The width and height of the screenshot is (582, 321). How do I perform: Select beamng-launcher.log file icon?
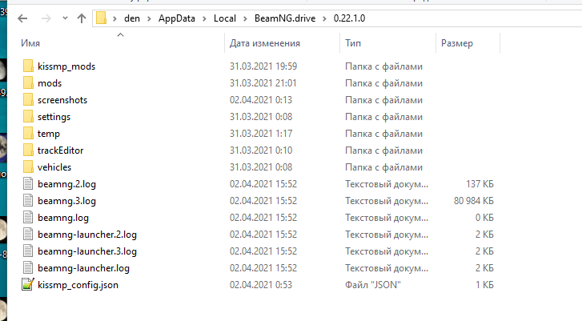tap(28, 268)
